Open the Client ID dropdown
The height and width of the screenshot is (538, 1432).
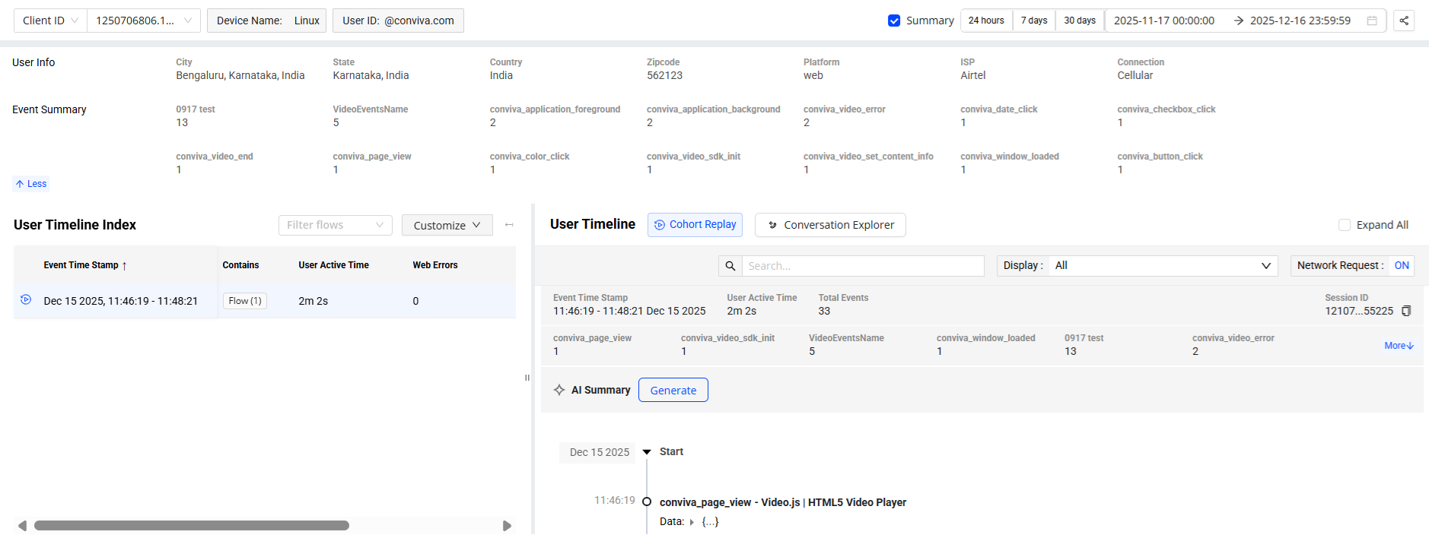click(x=50, y=21)
